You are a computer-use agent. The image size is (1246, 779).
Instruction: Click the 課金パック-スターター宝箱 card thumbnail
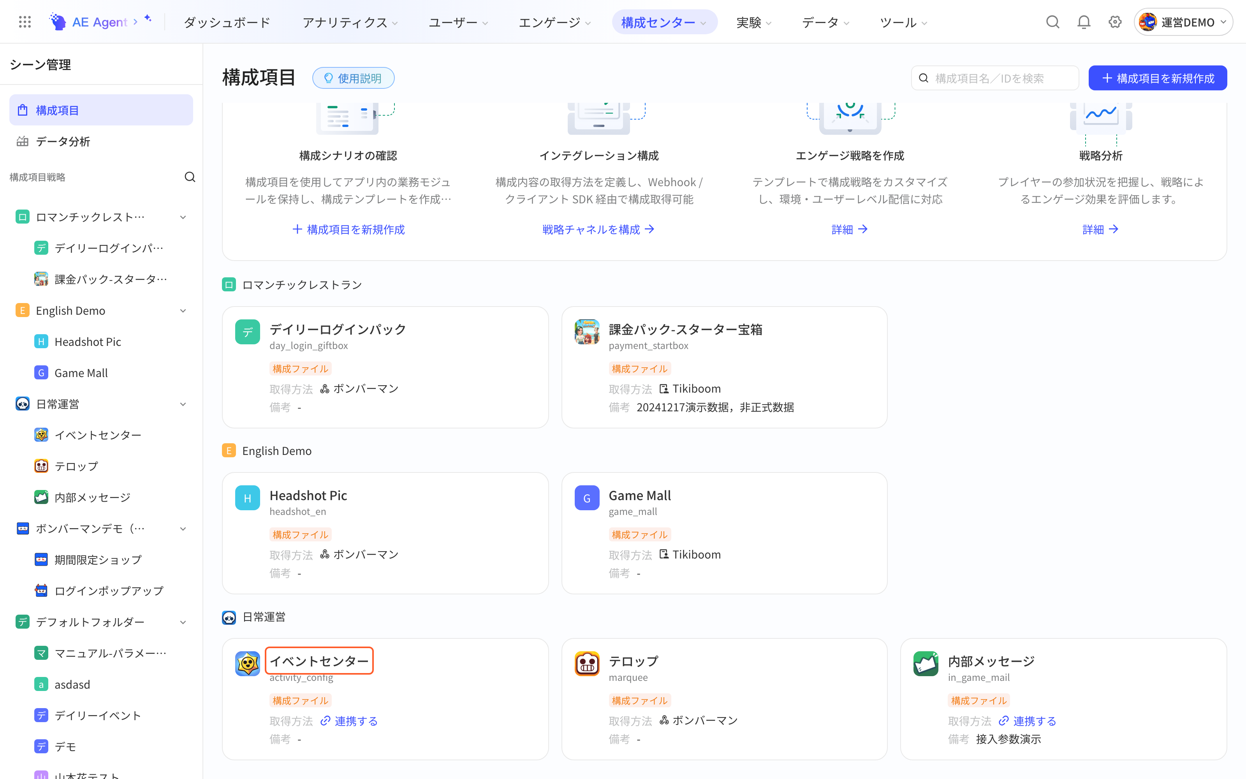coord(587,332)
